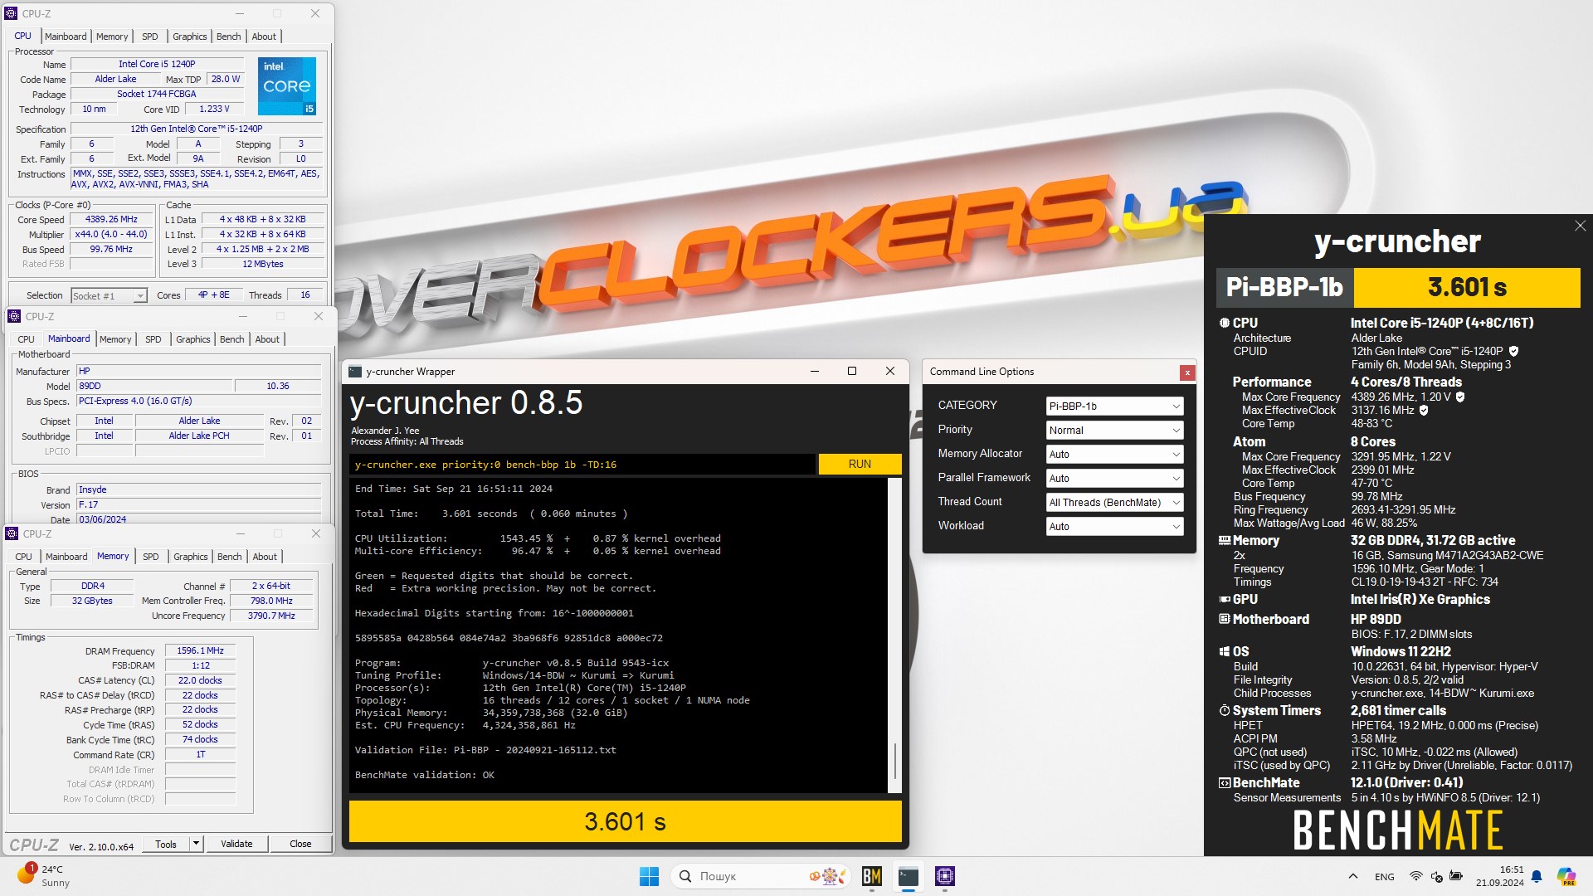Click the taskbar search box

point(761,876)
